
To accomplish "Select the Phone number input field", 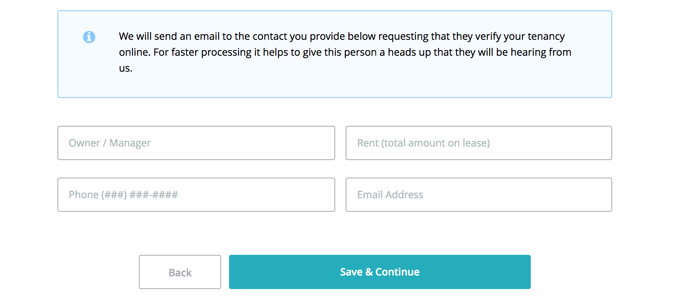I will click(x=196, y=195).
